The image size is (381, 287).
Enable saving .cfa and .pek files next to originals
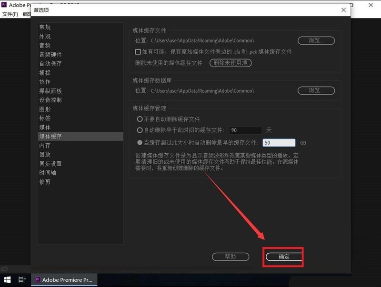[x=138, y=52]
